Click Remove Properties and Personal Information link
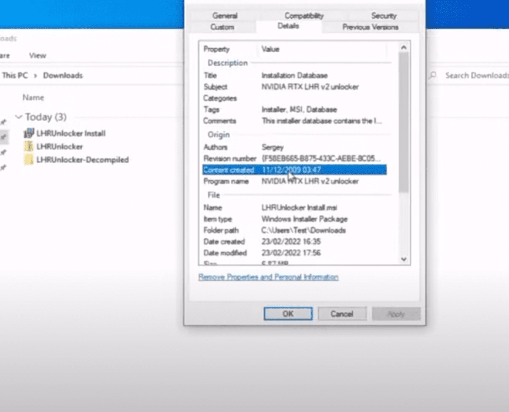Image resolution: width=509 pixels, height=412 pixels. point(268,277)
